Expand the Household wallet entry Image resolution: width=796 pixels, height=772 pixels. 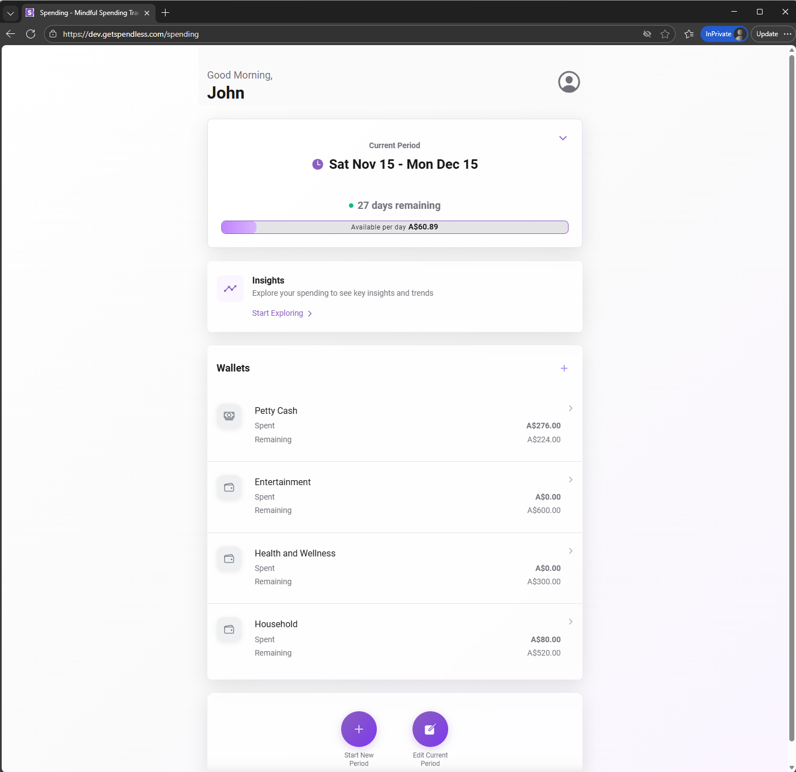click(570, 622)
